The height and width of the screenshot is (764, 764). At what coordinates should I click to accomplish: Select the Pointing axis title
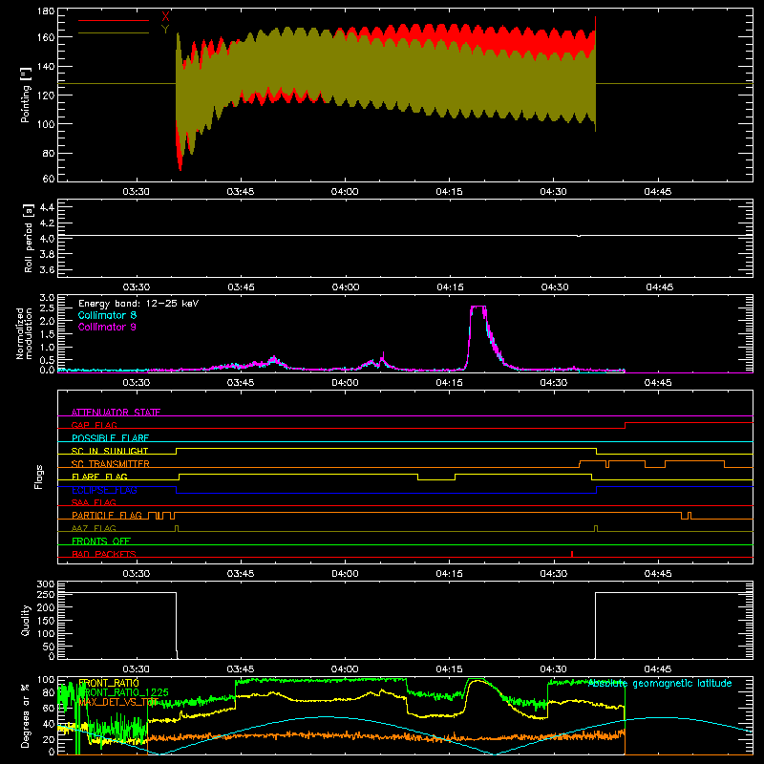click(26, 95)
